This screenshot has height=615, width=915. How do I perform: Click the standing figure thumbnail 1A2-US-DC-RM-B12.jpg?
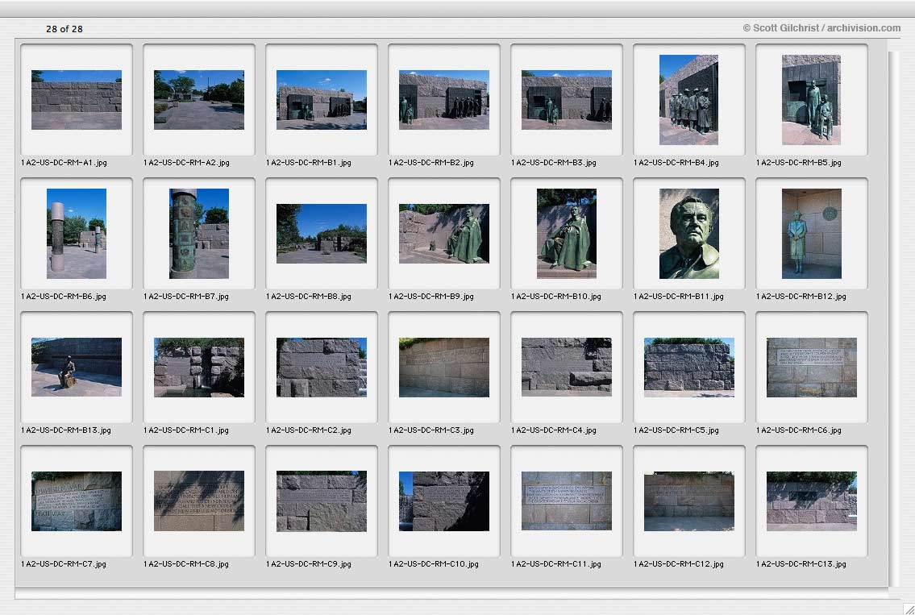pyautogui.click(x=812, y=234)
